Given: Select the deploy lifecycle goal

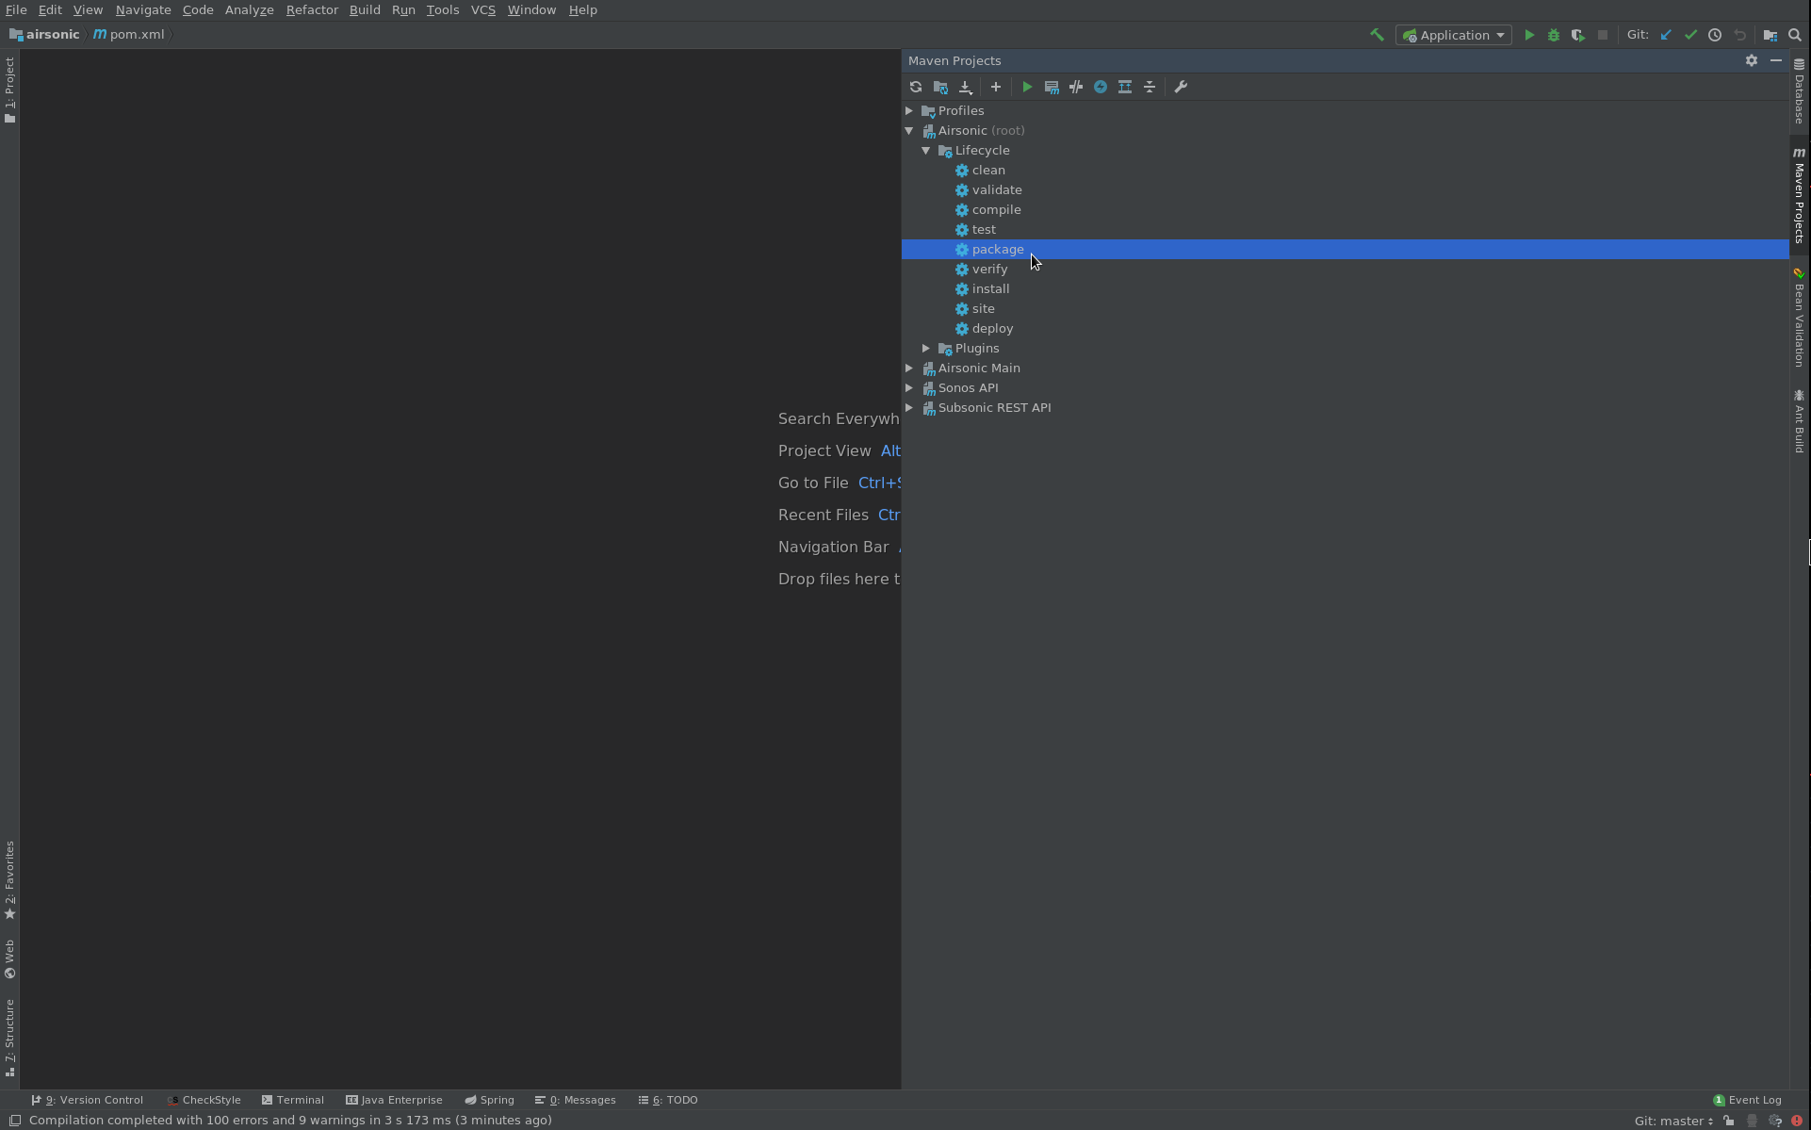Looking at the screenshot, I should pos(992,328).
